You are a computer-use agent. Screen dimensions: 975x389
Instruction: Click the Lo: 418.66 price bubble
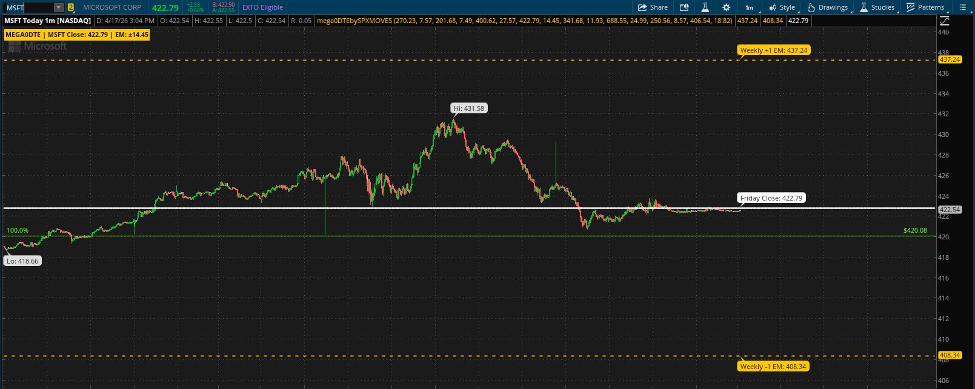pyautogui.click(x=22, y=261)
